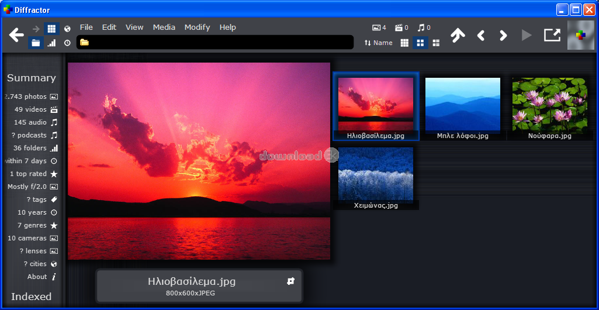Click the Mostly f/2.0 sidebar entry

(x=33, y=187)
